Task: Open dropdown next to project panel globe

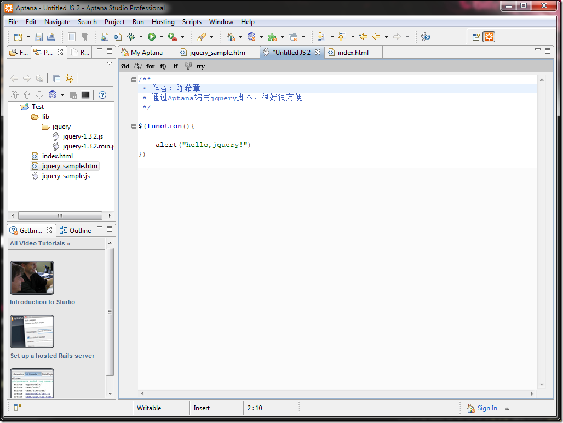Action: (x=62, y=95)
